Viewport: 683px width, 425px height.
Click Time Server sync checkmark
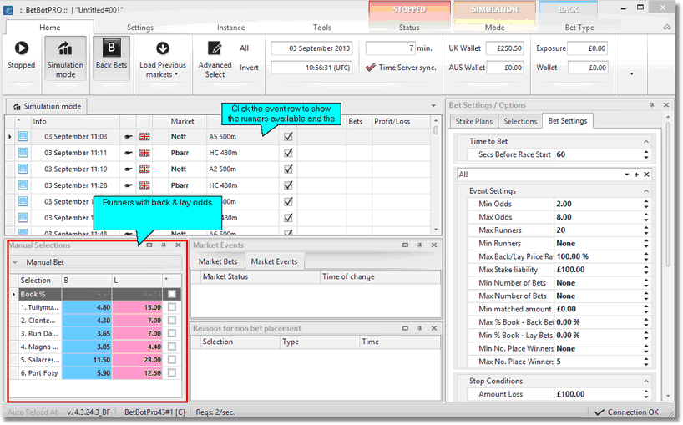371,68
